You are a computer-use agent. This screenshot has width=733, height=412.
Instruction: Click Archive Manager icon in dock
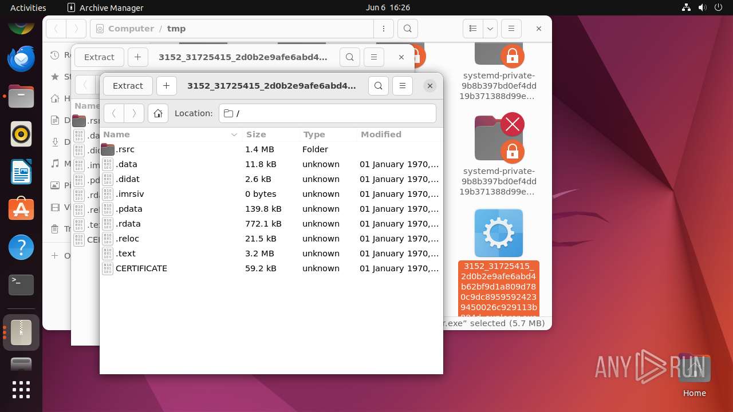pyautogui.click(x=21, y=332)
